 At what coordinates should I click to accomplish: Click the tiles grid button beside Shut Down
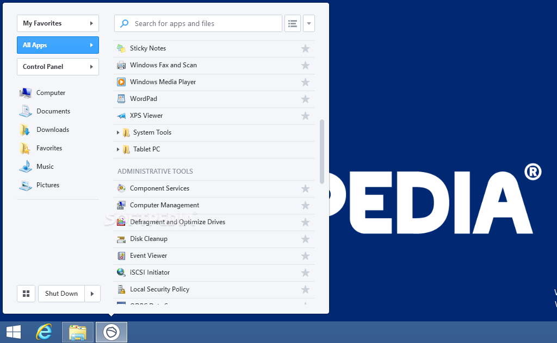[x=26, y=294]
